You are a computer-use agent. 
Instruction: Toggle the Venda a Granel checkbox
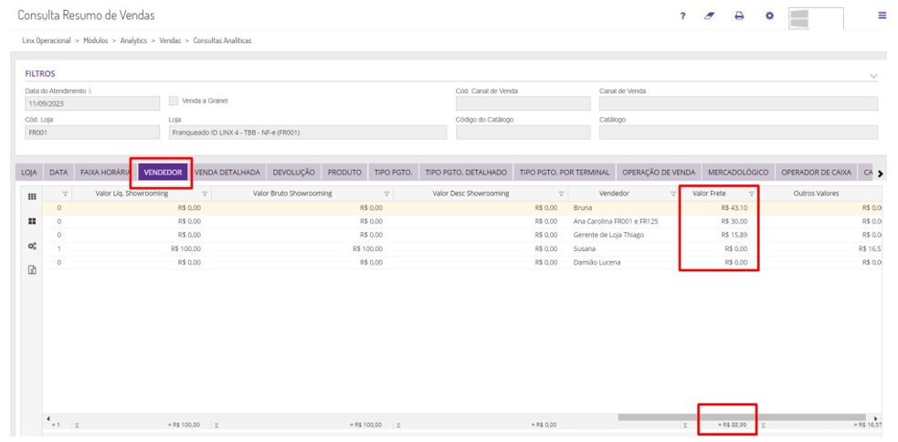coord(174,100)
